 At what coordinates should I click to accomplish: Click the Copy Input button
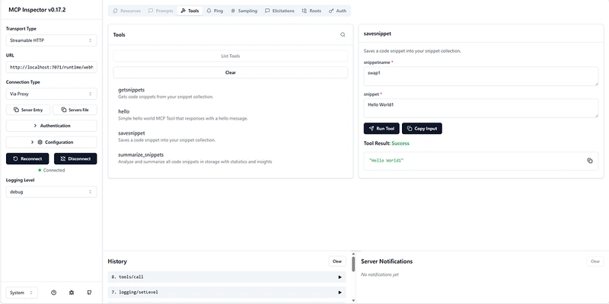point(422,129)
